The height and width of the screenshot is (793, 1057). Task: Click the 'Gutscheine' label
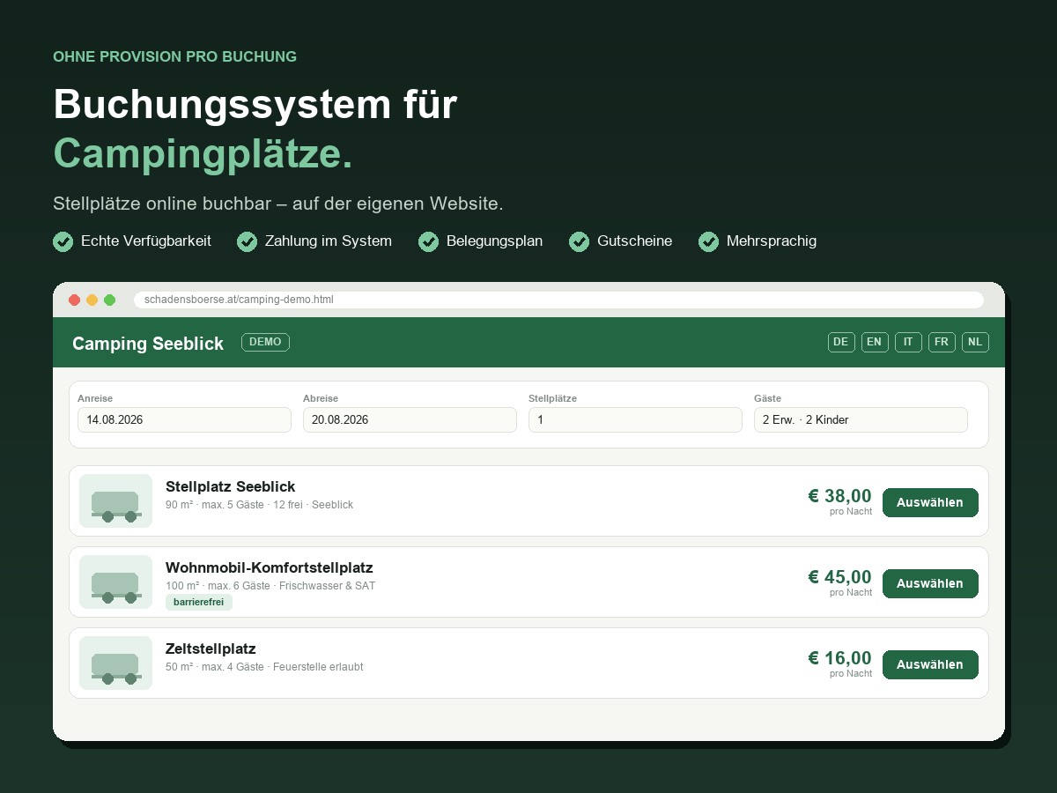635,241
